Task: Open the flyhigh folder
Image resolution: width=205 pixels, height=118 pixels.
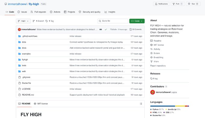Action: (x=25, y=60)
